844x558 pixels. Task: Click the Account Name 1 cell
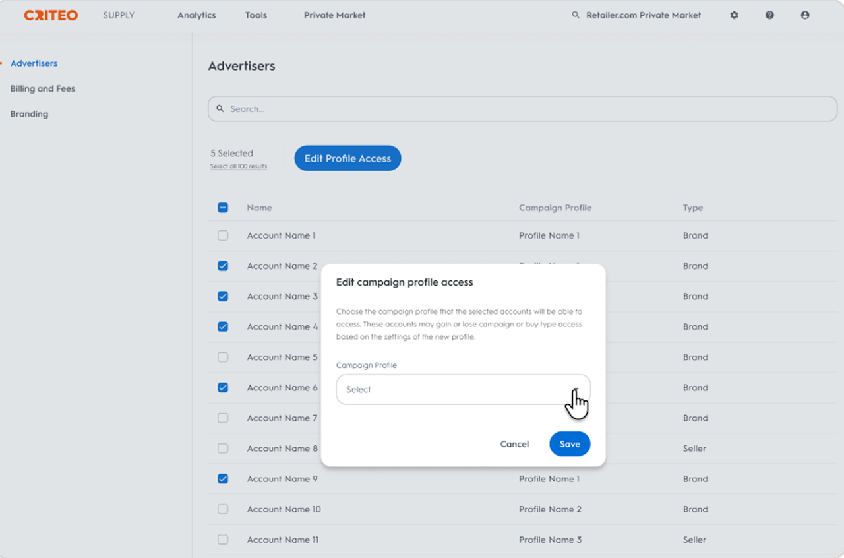tap(281, 235)
